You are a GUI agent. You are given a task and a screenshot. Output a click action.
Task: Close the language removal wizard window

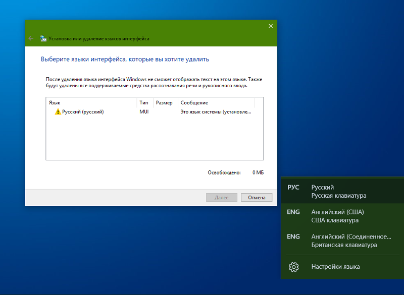(x=271, y=26)
